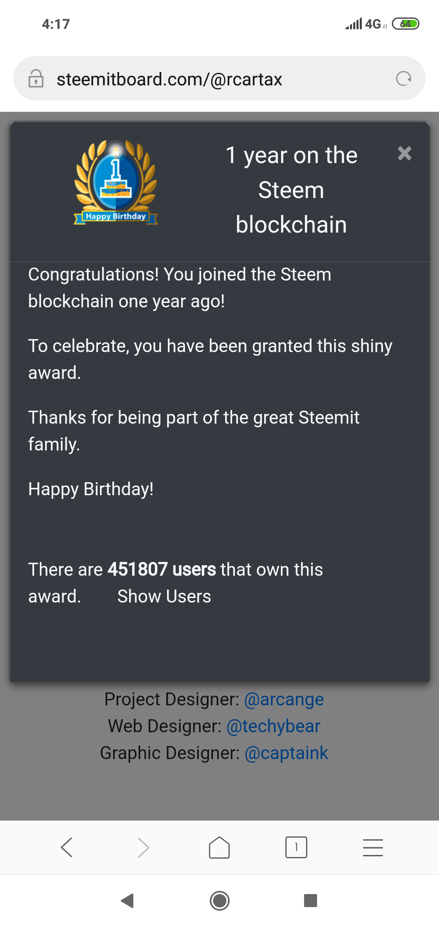Screen dimensions: 439x927
Task: Tap the padlock security icon
Action: [36, 78]
